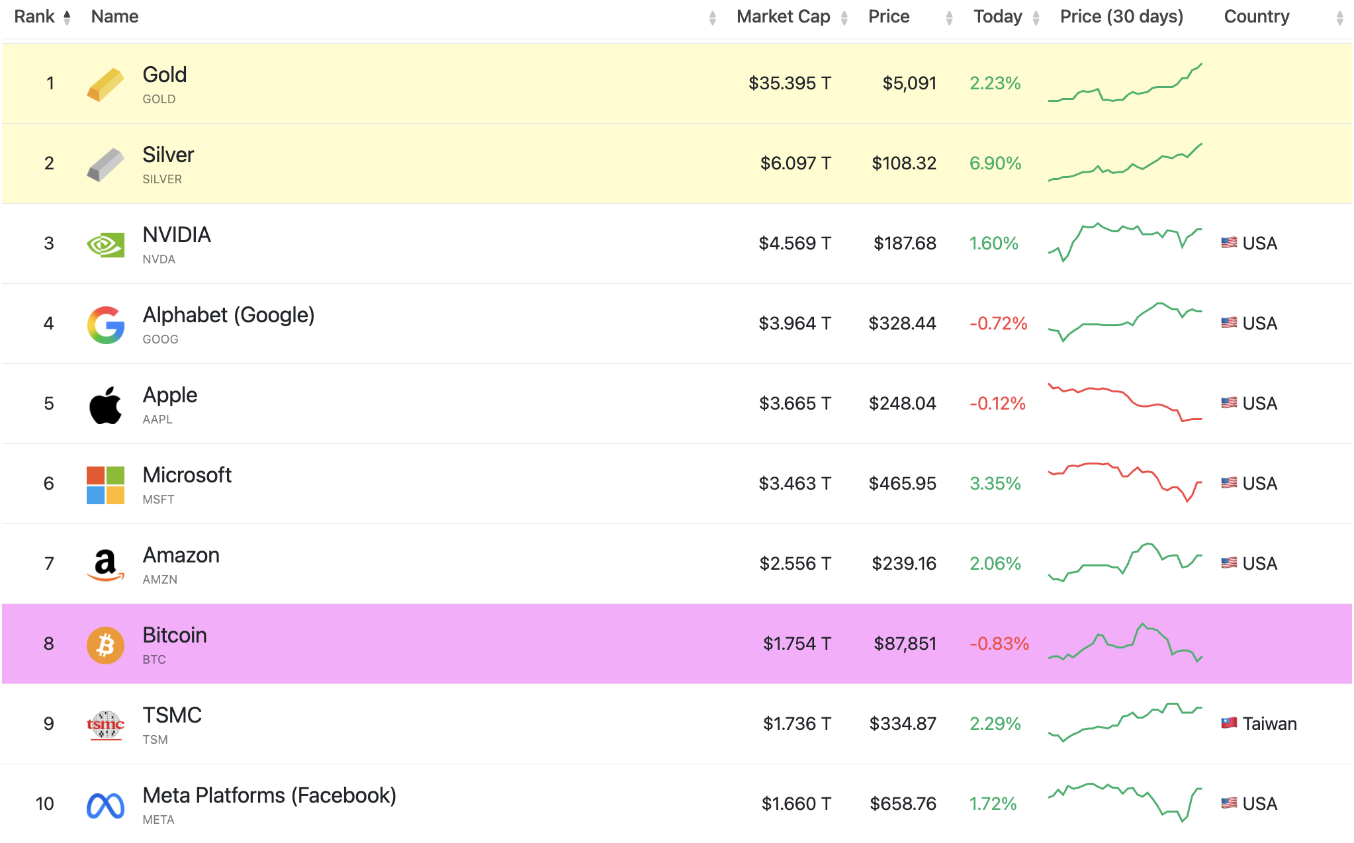Select the Microsoft four-square logo

[x=106, y=484]
